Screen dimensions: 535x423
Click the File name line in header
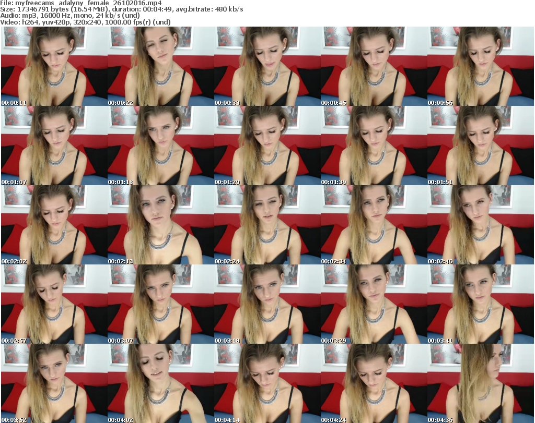tap(81, 3)
